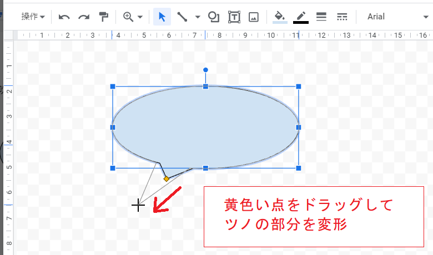Click the Redo arrow icon
This screenshot has height=255, width=433.
click(x=84, y=17)
